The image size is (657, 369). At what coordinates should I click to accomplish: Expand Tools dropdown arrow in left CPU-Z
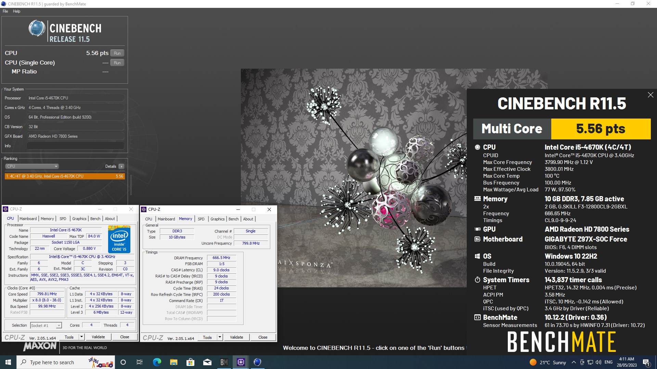coord(82,337)
